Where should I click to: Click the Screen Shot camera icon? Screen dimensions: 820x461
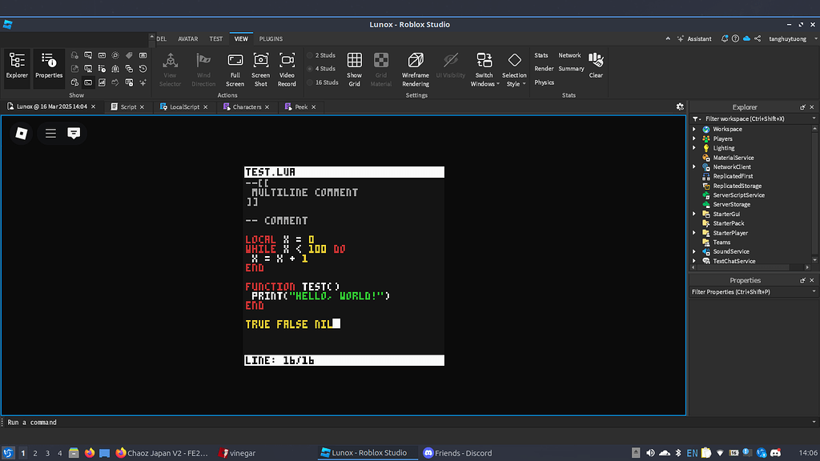click(x=261, y=61)
